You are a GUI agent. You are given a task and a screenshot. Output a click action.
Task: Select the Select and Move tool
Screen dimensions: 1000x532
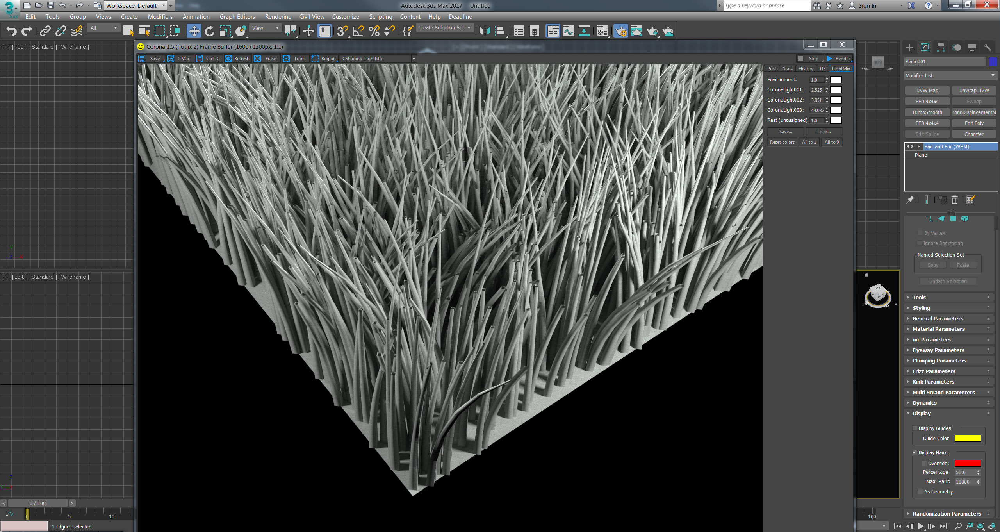[194, 31]
